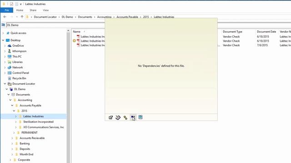Go to DL Demo in address breadcrumb
Viewport: 291px width, 163px height.
click(x=67, y=17)
